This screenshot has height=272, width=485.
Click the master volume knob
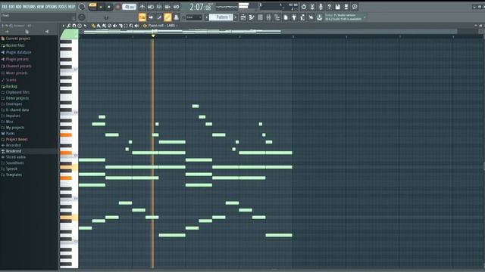[82, 7]
